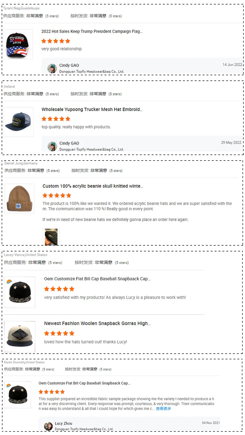
Task: Open 'Custom 100% acrylic beanie skull knitted' title
Action: click(93, 186)
